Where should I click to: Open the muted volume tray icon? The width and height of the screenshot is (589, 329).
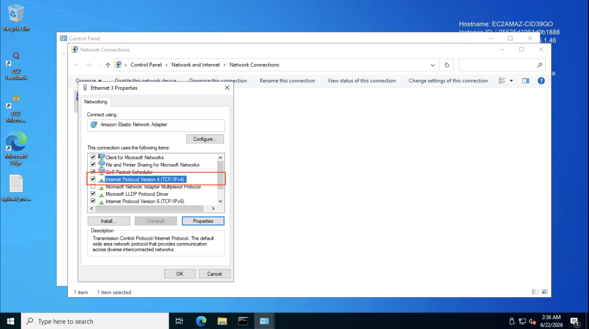(532, 321)
